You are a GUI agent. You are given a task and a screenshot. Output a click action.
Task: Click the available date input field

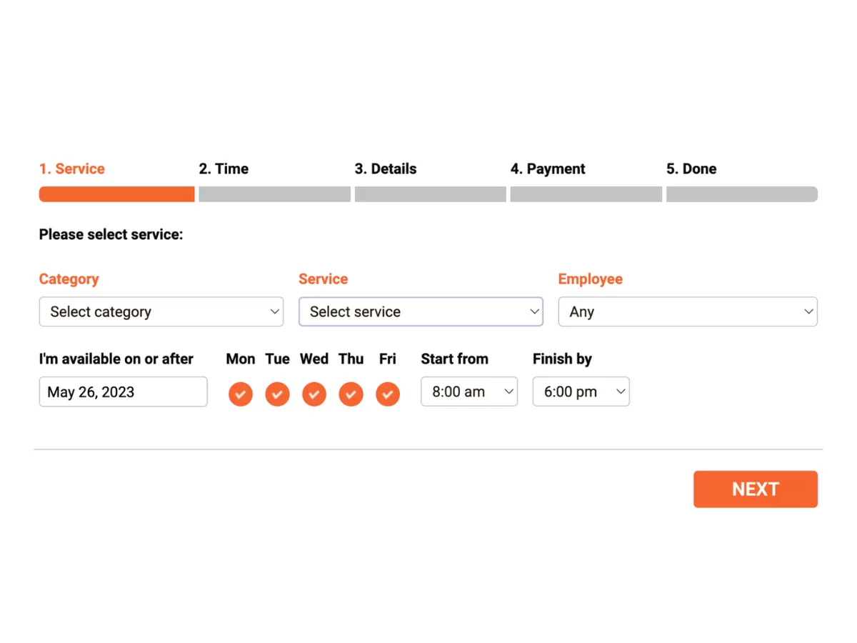coord(124,392)
